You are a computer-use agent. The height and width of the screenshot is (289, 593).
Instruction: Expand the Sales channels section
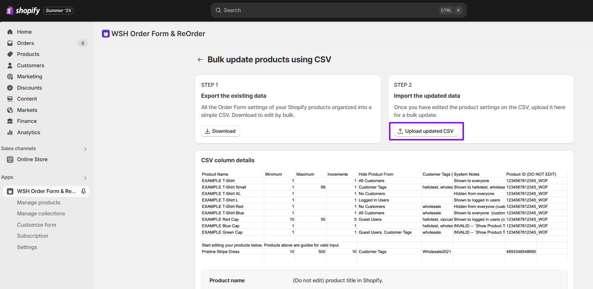point(85,149)
